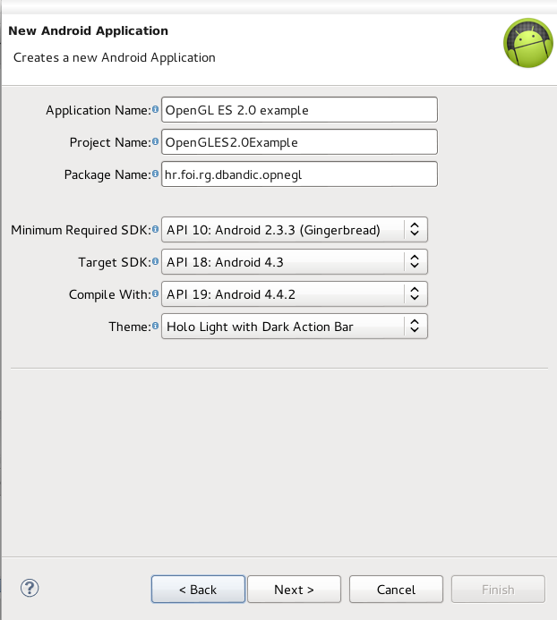This screenshot has width=557, height=620.
Task: Click the Finish button
Action: point(498,590)
